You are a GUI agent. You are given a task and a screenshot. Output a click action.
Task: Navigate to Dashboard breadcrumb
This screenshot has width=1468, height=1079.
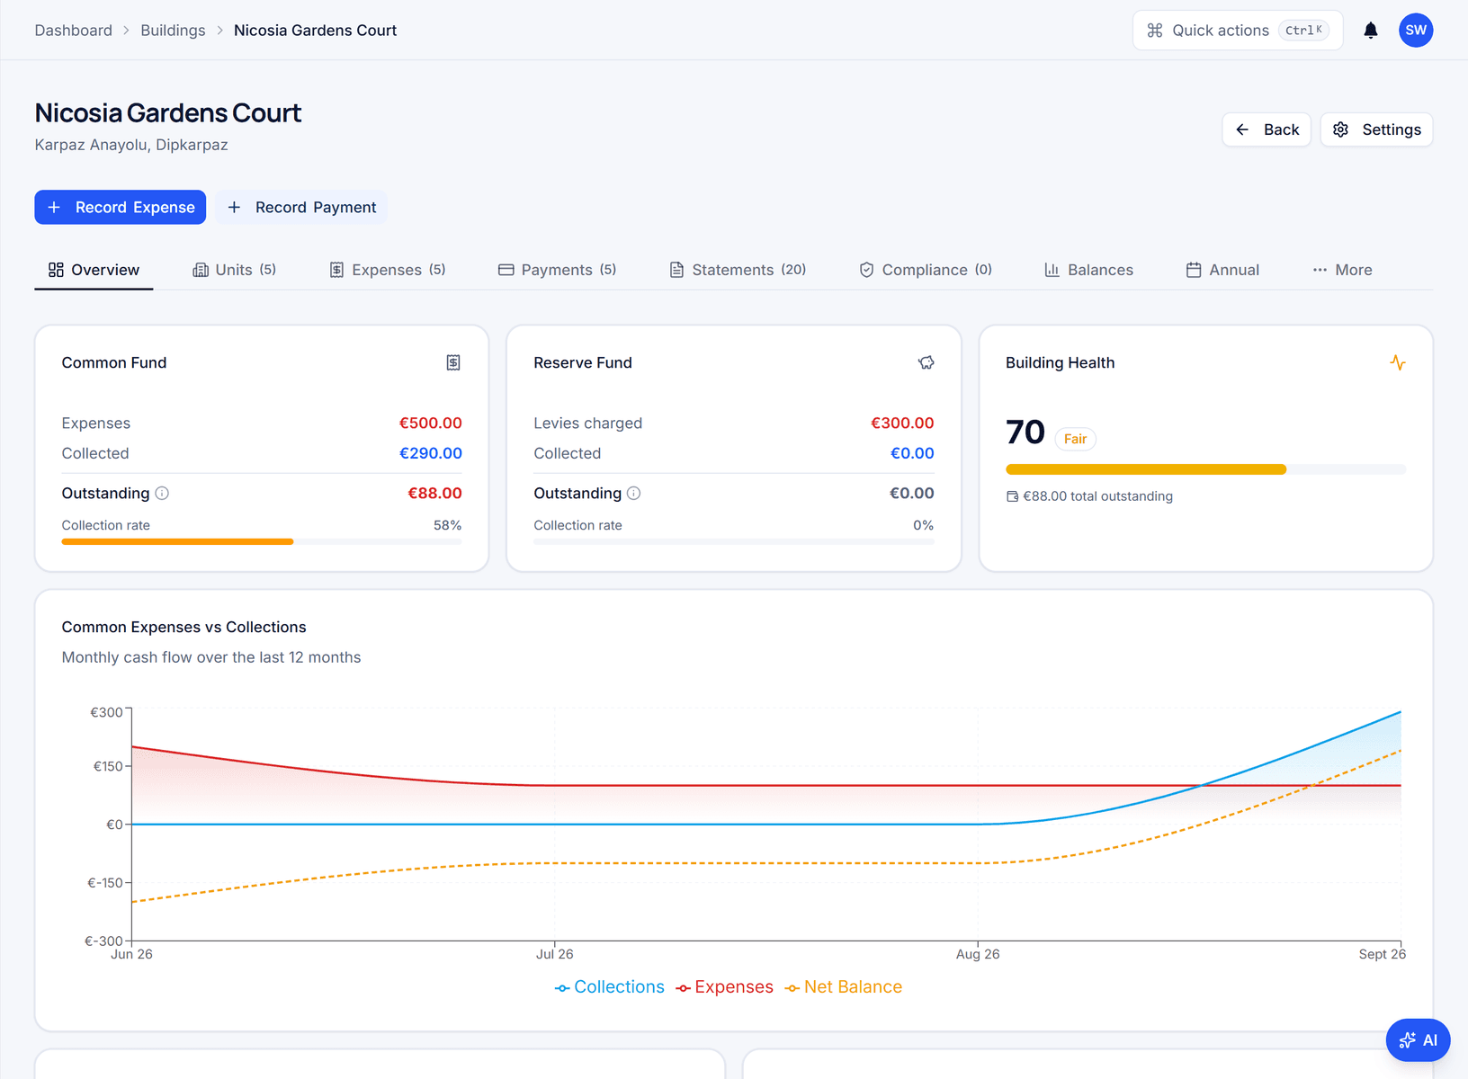point(74,31)
